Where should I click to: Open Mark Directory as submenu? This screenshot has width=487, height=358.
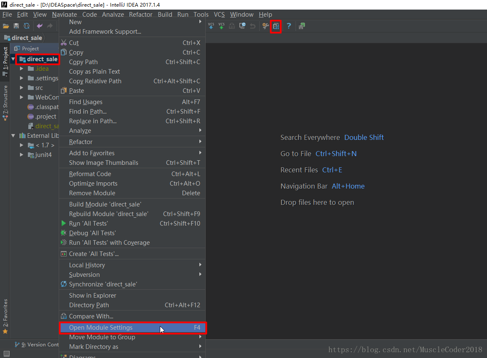(132, 347)
